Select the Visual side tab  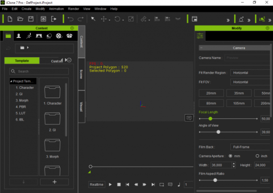coord(81,107)
